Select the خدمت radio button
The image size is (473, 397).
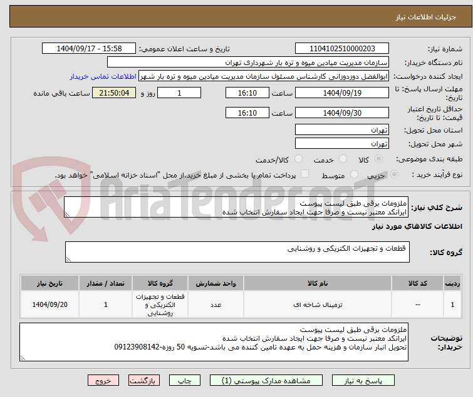(x=343, y=159)
